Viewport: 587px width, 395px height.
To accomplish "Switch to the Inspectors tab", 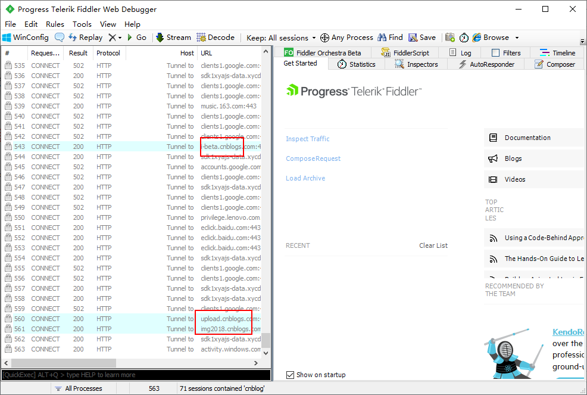I will 416,64.
